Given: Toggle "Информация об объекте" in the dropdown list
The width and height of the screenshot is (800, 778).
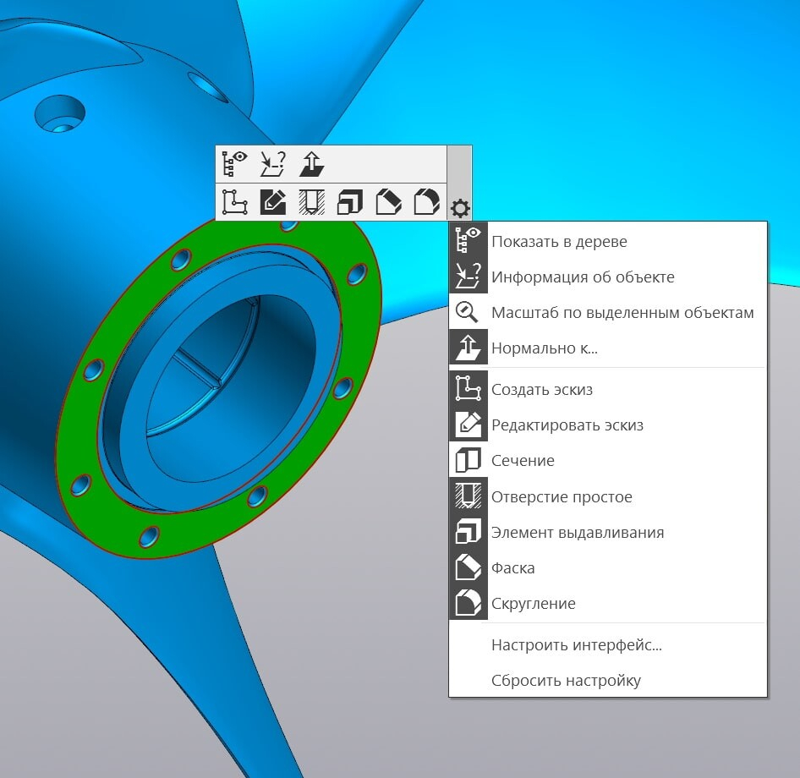Looking at the screenshot, I should click(x=608, y=277).
